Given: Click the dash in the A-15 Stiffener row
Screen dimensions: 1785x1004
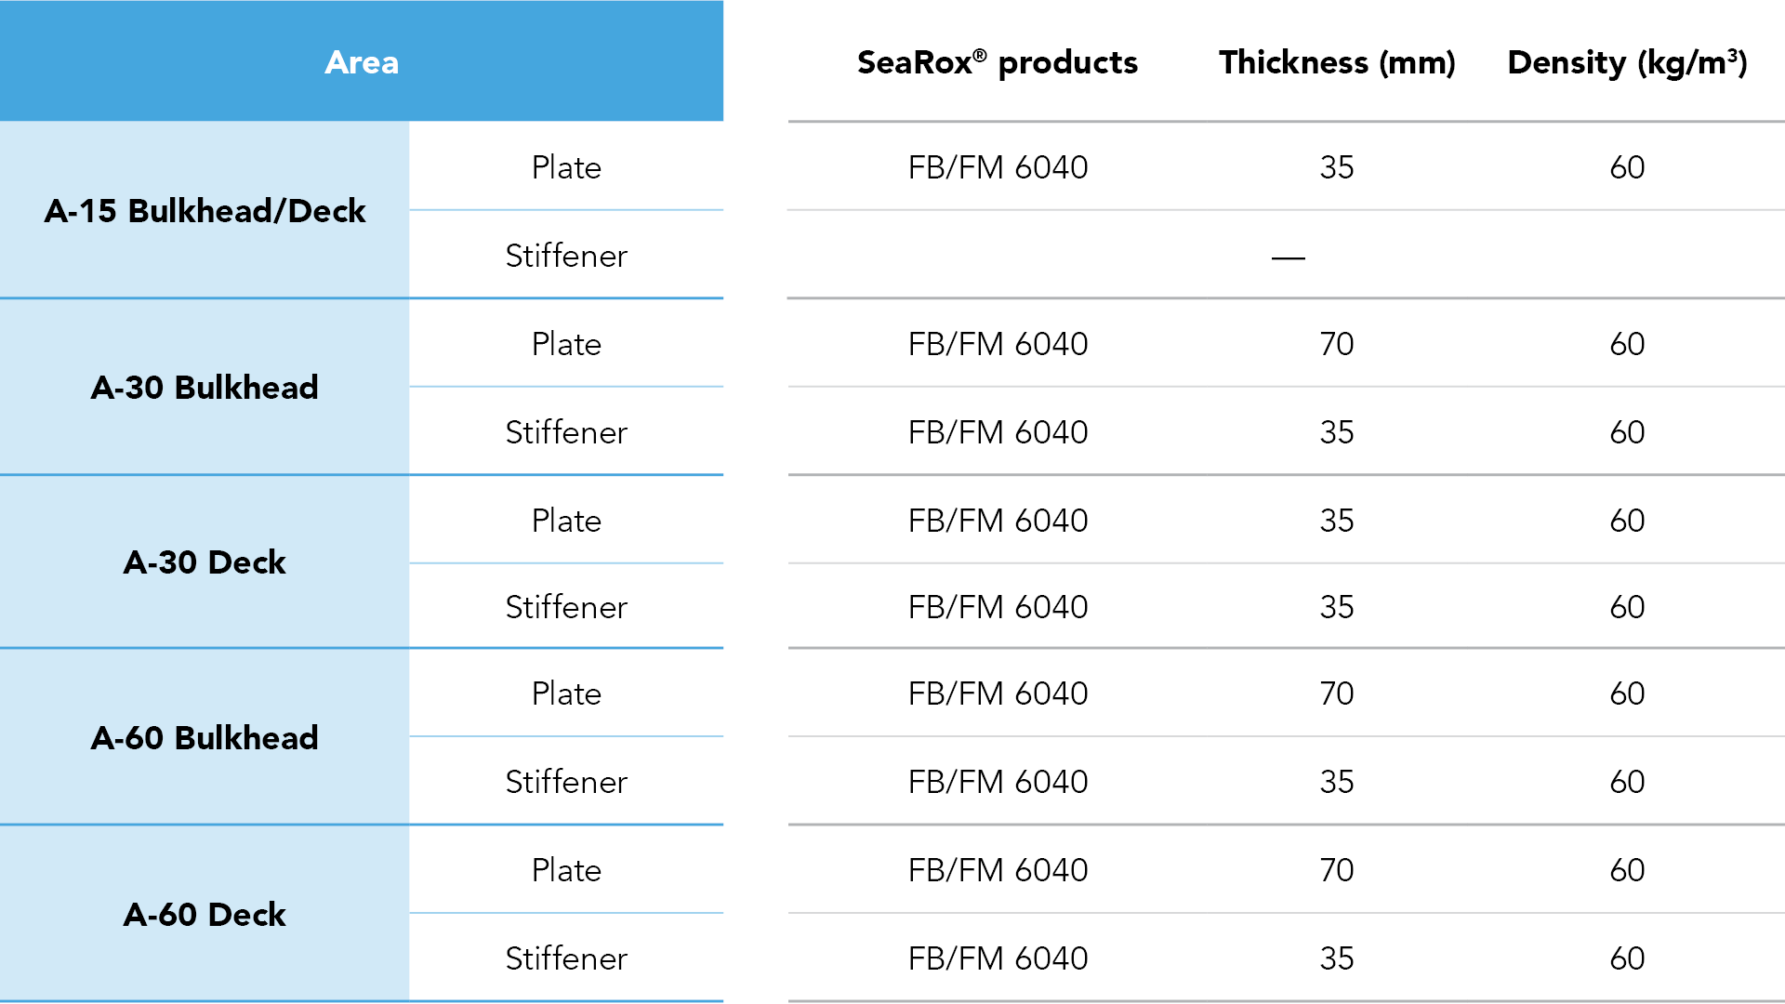Looking at the screenshot, I should (1288, 258).
